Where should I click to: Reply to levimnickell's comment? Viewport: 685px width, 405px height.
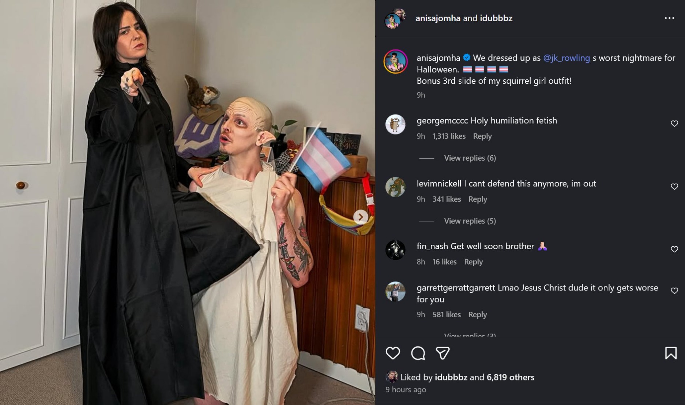(478, 199)
